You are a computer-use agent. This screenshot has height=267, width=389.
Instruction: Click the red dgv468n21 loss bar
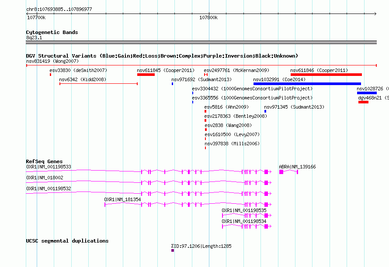363,102
